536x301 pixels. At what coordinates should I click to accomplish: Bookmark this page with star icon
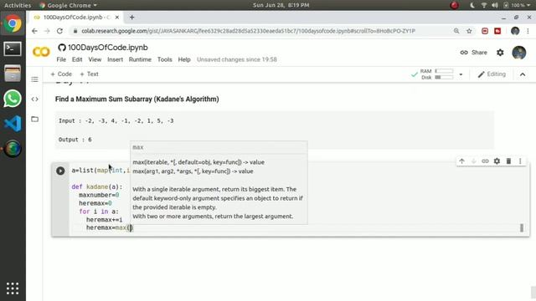[x=469, y=31]
